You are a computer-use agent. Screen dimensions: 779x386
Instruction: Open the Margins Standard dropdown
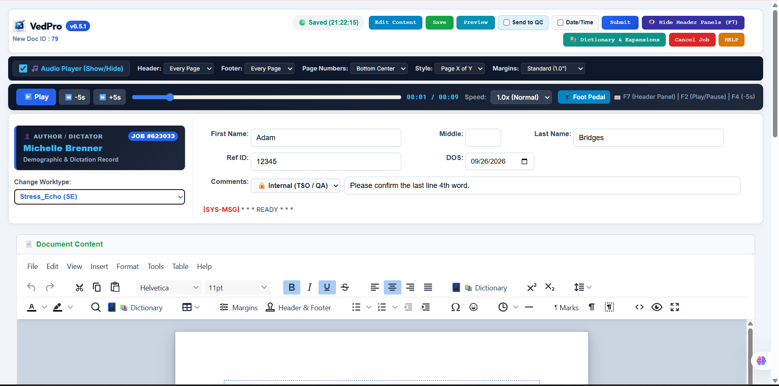tap(553, 68)
